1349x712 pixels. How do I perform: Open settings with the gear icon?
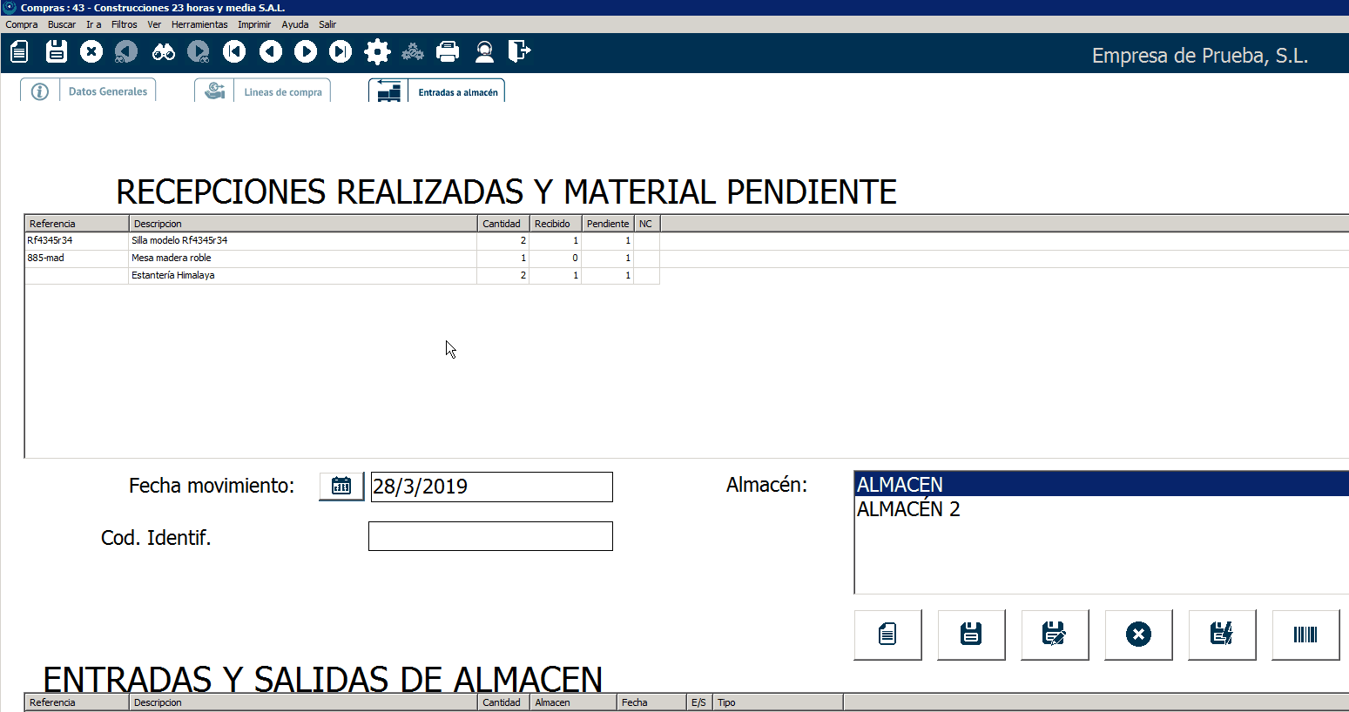(377, 52)
